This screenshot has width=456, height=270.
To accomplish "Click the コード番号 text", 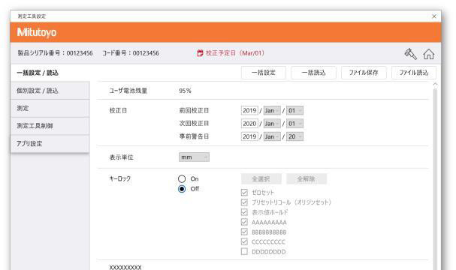I will click(x=131, y=53).
